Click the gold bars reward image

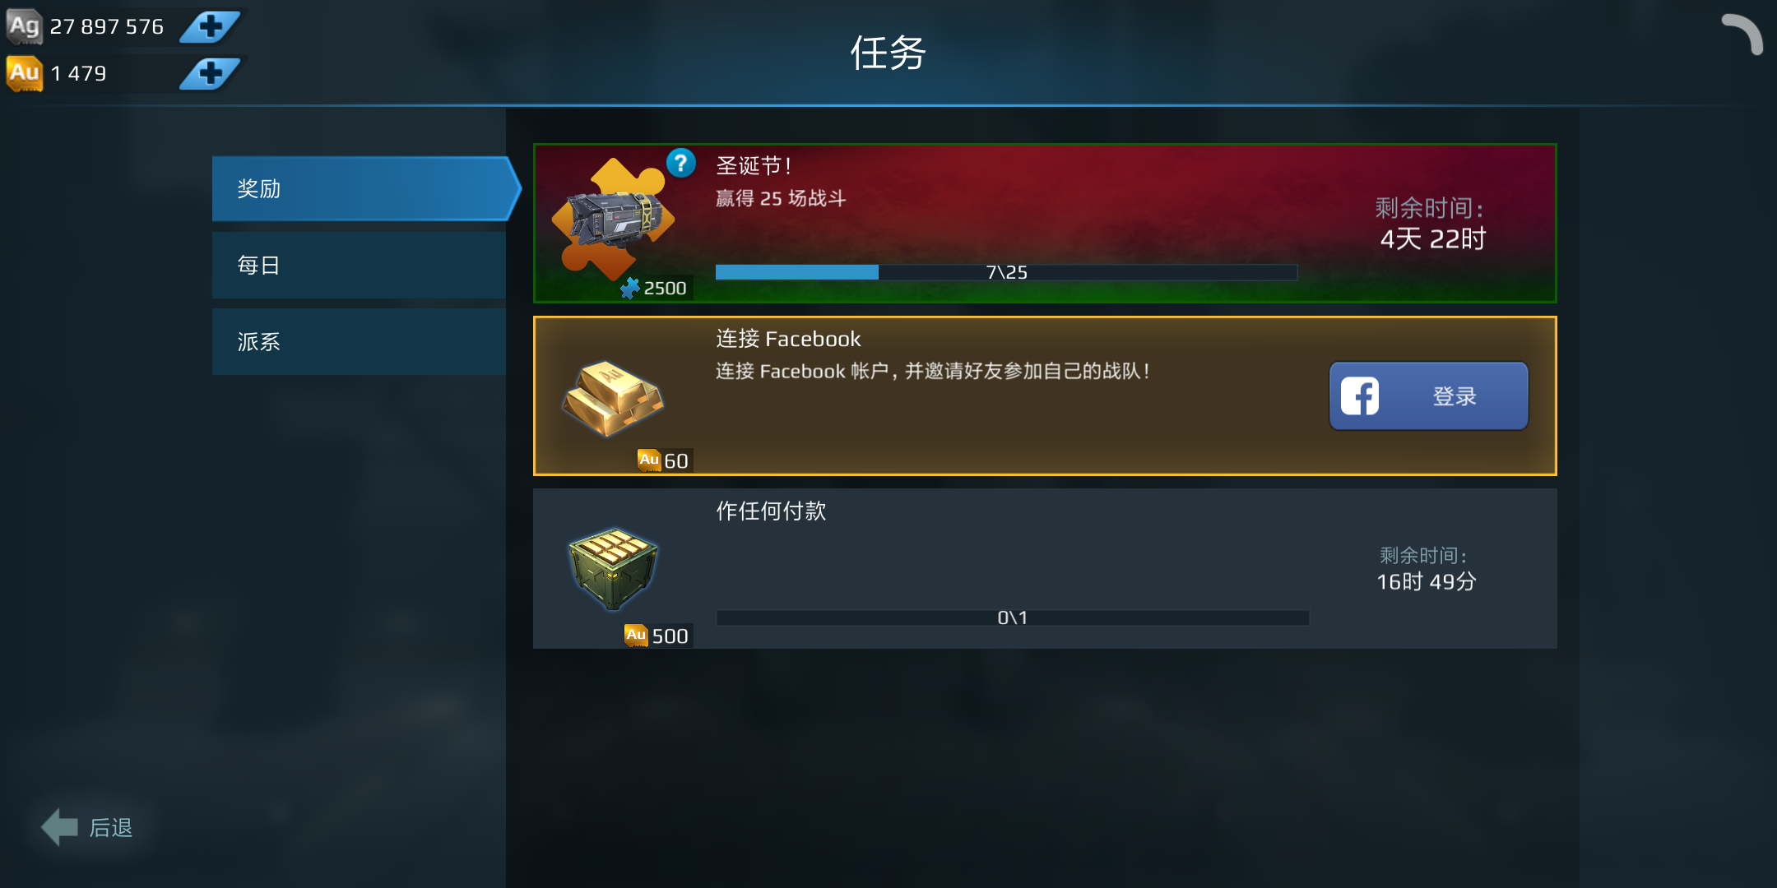614,397
